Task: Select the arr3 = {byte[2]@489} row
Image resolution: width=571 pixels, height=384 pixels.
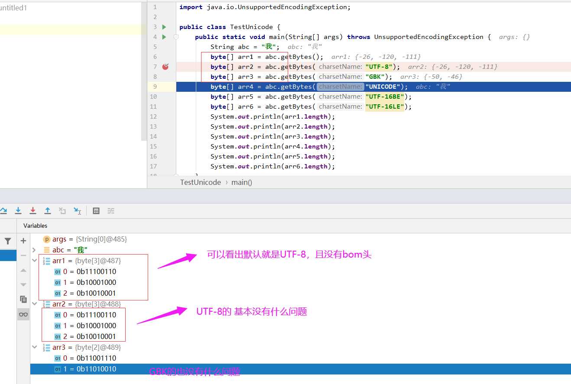Action: tap(301, 347)
